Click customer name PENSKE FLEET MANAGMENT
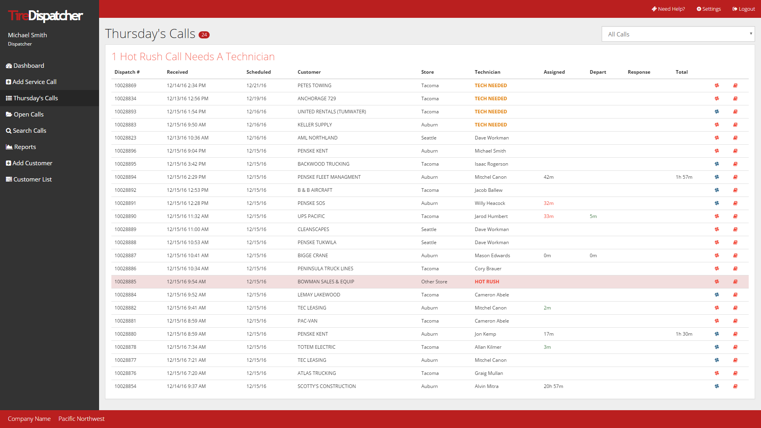Viewport: 761px width, 428px height. [x=329, y=177]
